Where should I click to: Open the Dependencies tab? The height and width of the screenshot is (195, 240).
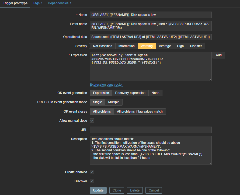60,3
